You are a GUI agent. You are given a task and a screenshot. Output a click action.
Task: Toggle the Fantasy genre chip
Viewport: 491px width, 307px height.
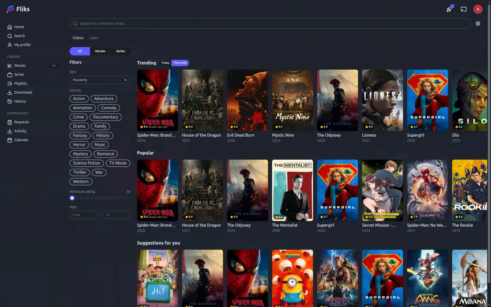pyautogui.click(x=80, y=135)
